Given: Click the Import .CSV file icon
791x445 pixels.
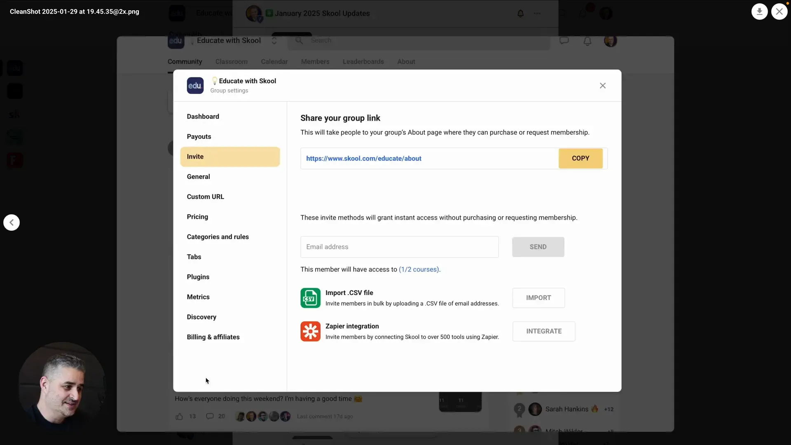Looking at the screenshot, I should (310, 298).
